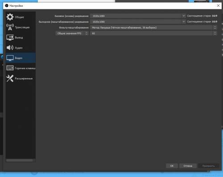223x177 pixels.
Task: Click the sidebar horizontal scrollbar
Action: click(x=20, y=161)
